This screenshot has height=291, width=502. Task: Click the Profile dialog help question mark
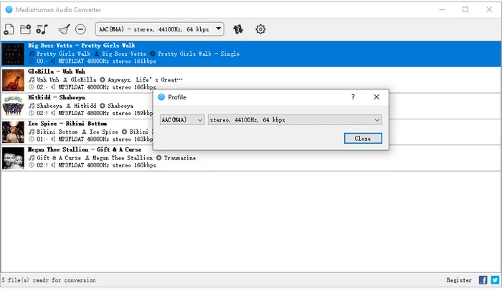353,97
